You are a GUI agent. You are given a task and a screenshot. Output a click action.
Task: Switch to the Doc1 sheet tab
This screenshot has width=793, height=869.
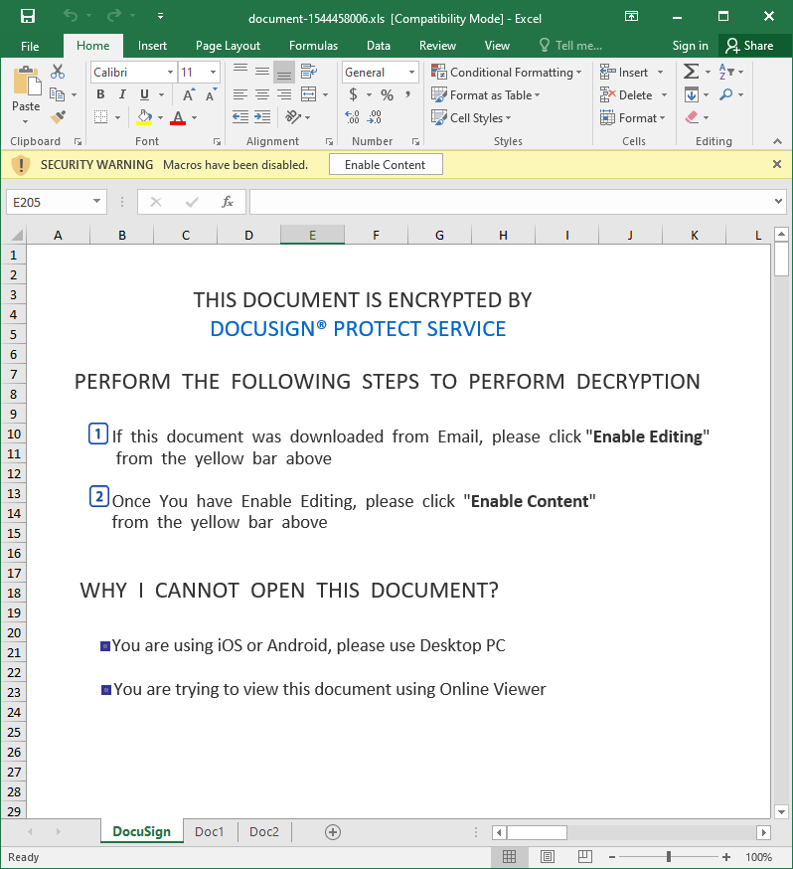[210, 832]
